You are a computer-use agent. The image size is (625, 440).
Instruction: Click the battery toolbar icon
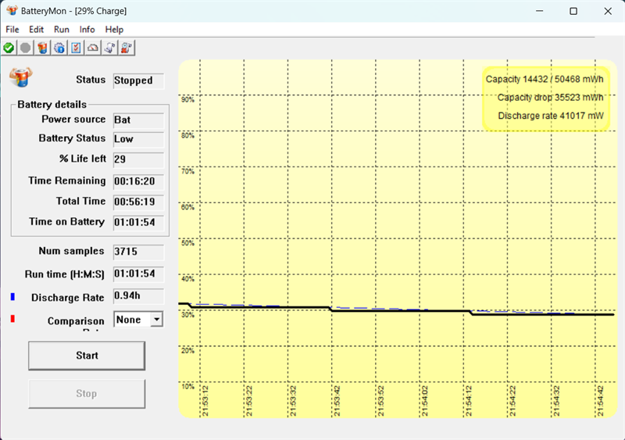point(42,48)
